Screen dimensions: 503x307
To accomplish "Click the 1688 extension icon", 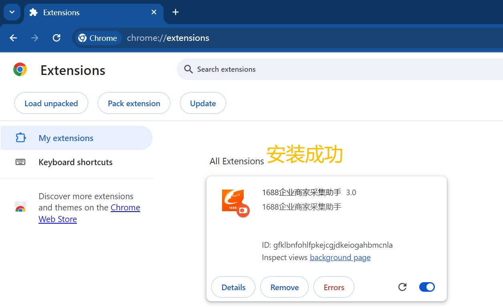I will click(x=235, y=203).
